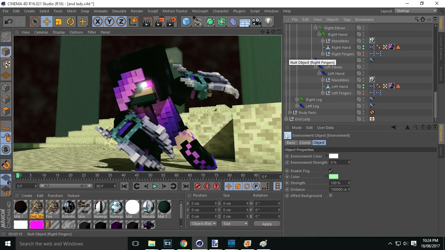
Task: Switch to Polygons mode
Action: [6, 111]
